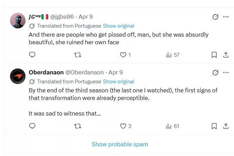
Task: Bookmark the Oberdanaon tweet
Action: (x=214, y=126)
